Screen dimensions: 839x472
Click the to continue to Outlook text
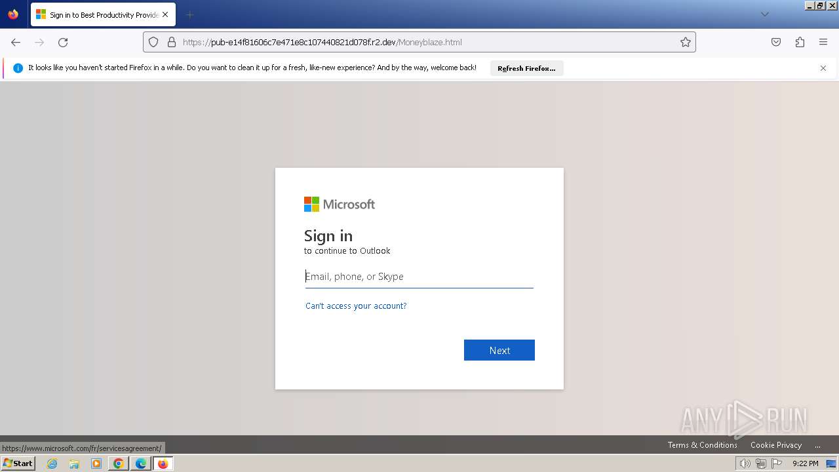347,251
